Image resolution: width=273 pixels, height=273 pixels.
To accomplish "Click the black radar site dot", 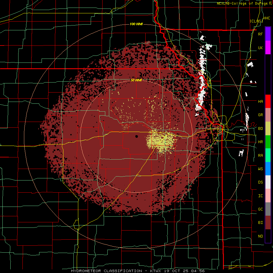I will (136, 136).
